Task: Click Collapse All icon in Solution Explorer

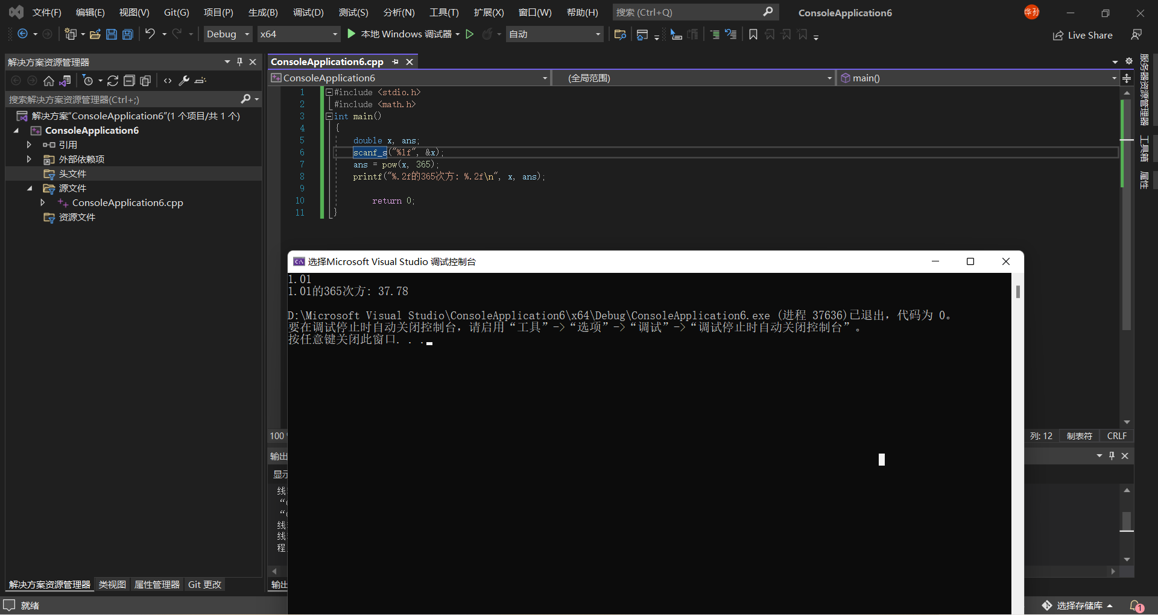Action: [129, 81]
